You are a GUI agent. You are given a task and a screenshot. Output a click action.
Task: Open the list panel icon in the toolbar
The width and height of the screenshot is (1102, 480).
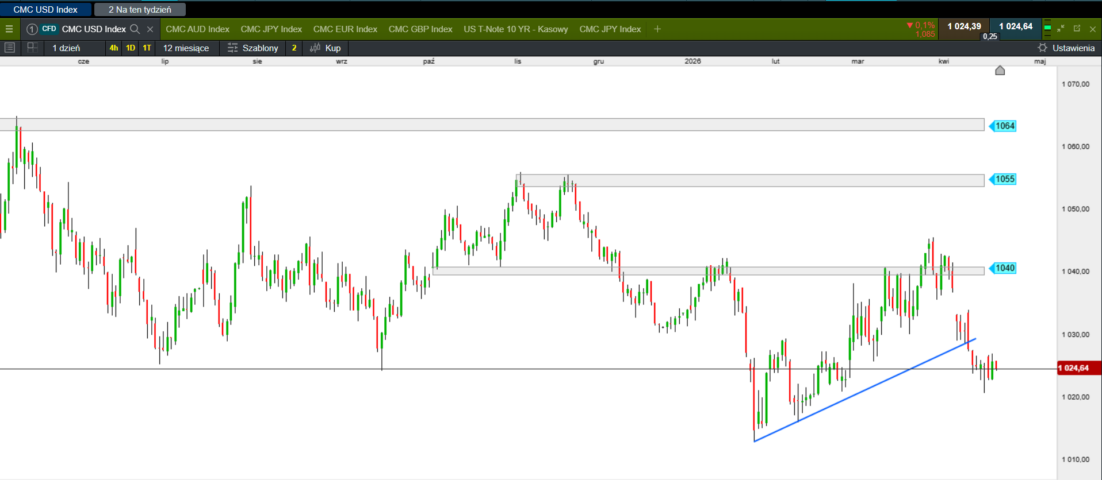pyautogui.click(x=10, y=48)
